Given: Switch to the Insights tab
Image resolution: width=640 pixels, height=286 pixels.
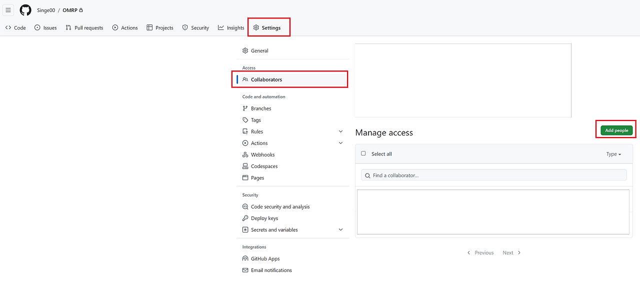Looking at the screenshot, I should tap(231, 28).
